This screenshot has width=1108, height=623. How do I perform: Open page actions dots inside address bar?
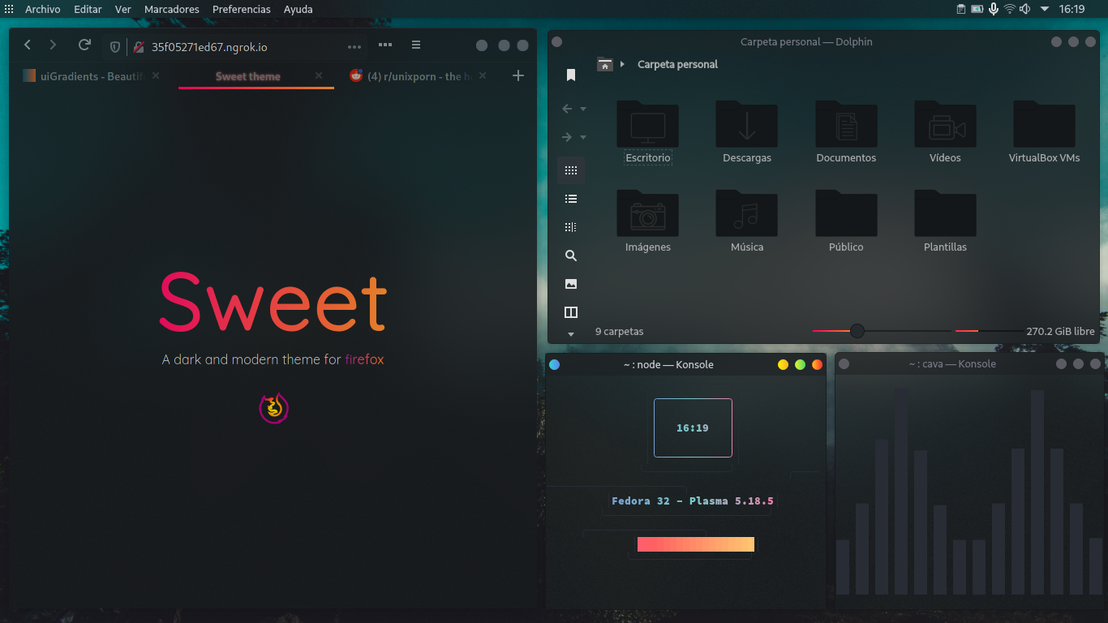click(354, 47)
